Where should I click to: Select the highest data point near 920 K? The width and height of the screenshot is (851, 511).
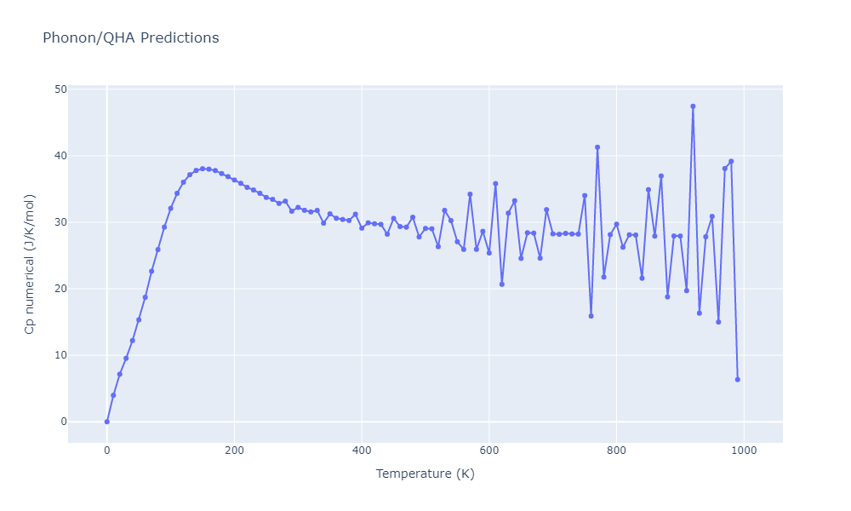(693, 106)
